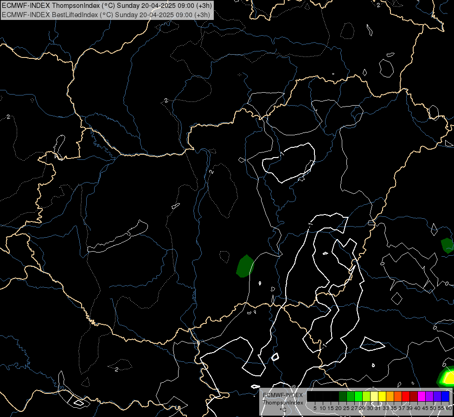Click the pure yellow 31–33 legend swatch
The width and height of the screenshot is (454, 417).
pos(382,396)
